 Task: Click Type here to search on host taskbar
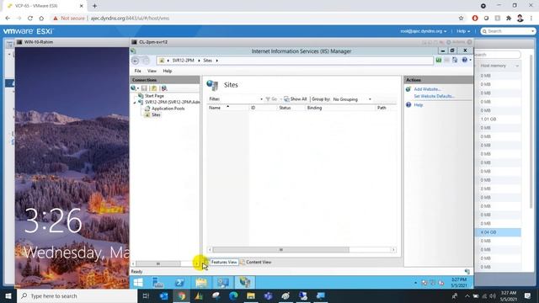(77, 295)
